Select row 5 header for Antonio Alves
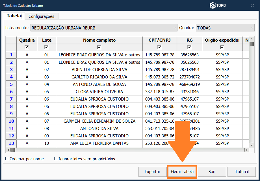Viewport: 260px width, 181px height. (11, 84)
